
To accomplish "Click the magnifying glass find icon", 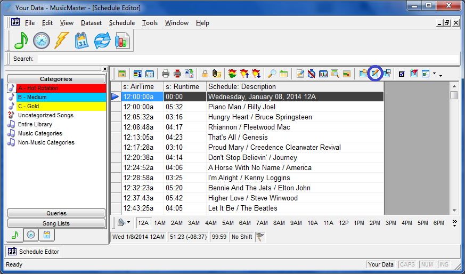I will (272, 74).
